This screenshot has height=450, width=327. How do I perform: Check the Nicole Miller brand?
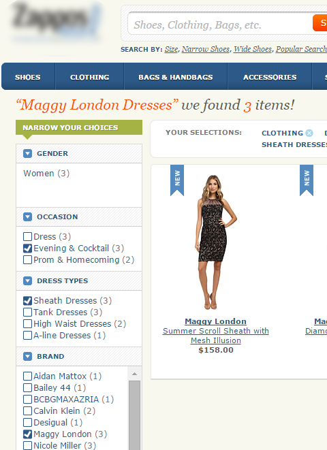(27, 445)
